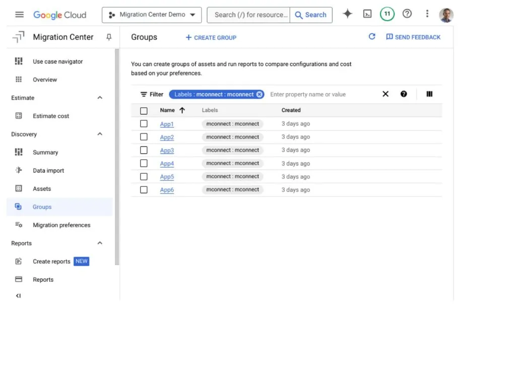Viewport: 516px width, 387px height.
Task: Open the main hamburger navigation menu
Action: pos(20,15)
